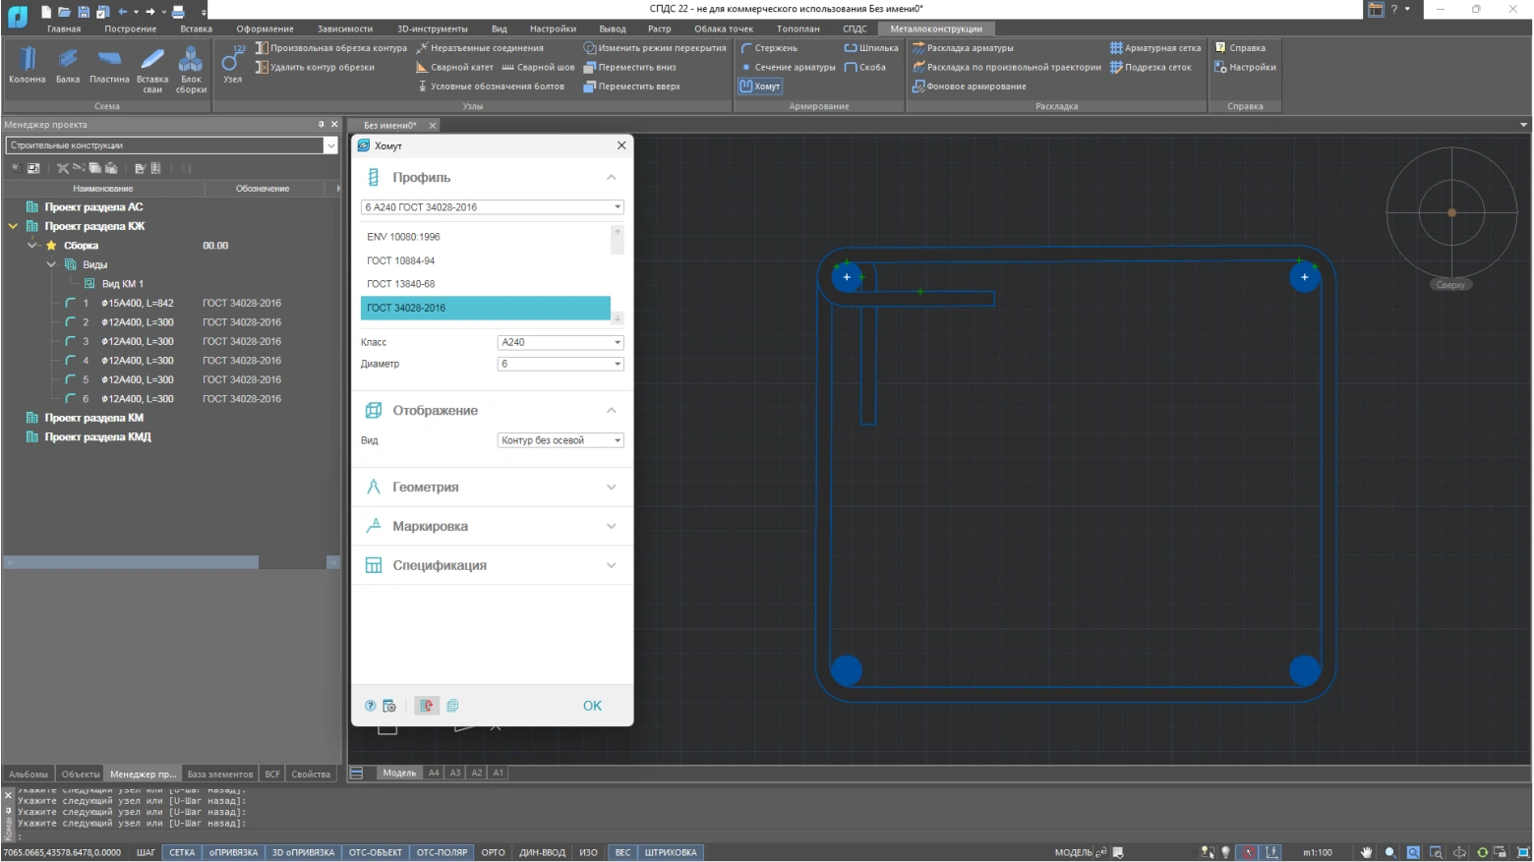Toggle ОРТО mode in status bar
This screenshot has width=1534, height=862.
(x=493, y=852)
